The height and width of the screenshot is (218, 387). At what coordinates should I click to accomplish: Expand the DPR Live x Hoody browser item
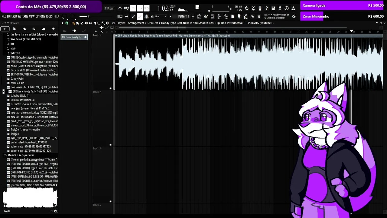tap(4, 91)
